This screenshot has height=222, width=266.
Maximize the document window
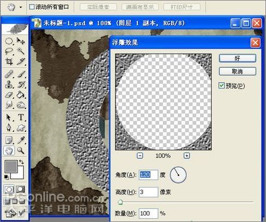click(x=246, y=23)
